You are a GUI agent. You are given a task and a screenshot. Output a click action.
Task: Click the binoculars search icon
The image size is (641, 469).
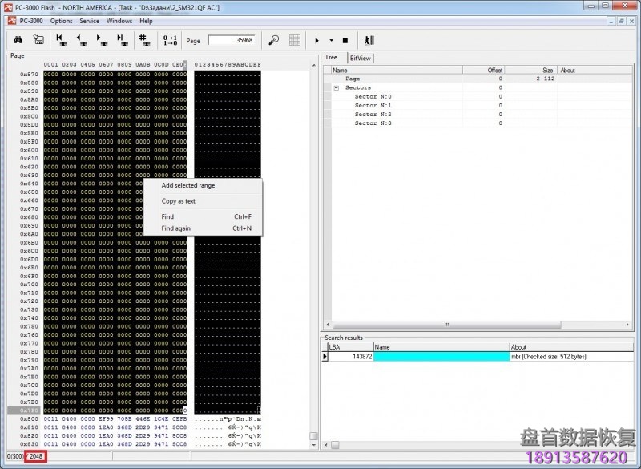pos(18,40)
